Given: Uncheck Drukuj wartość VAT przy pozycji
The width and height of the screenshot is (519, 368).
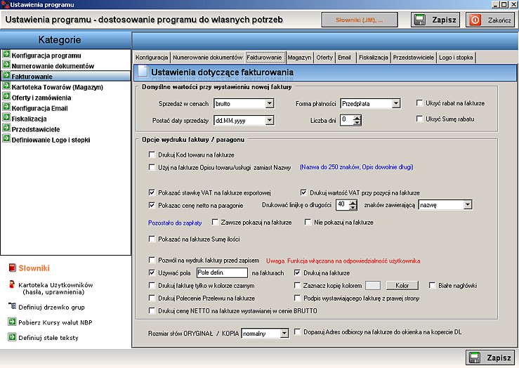Looking at the screenshot, I should (303, 192).
